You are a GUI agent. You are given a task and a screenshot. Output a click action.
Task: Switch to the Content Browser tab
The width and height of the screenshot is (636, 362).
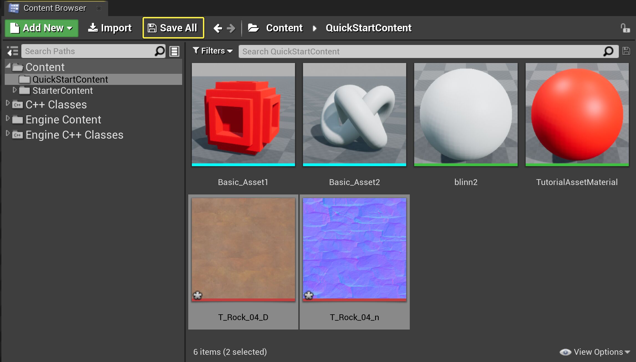pyautogui.click(x=54, y=8)
